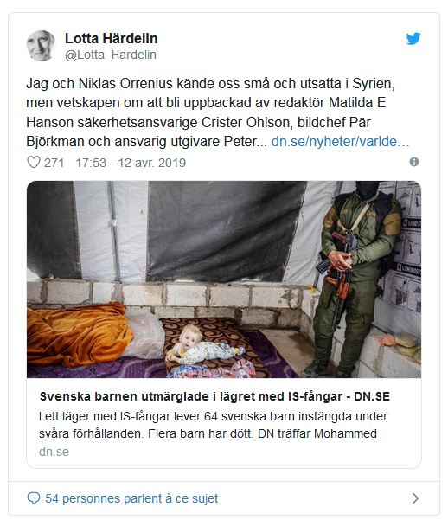The image size is (448, 520).
Task: Open '54 personnes parlent à ce sujet'
Action: (x=131, y=498)
